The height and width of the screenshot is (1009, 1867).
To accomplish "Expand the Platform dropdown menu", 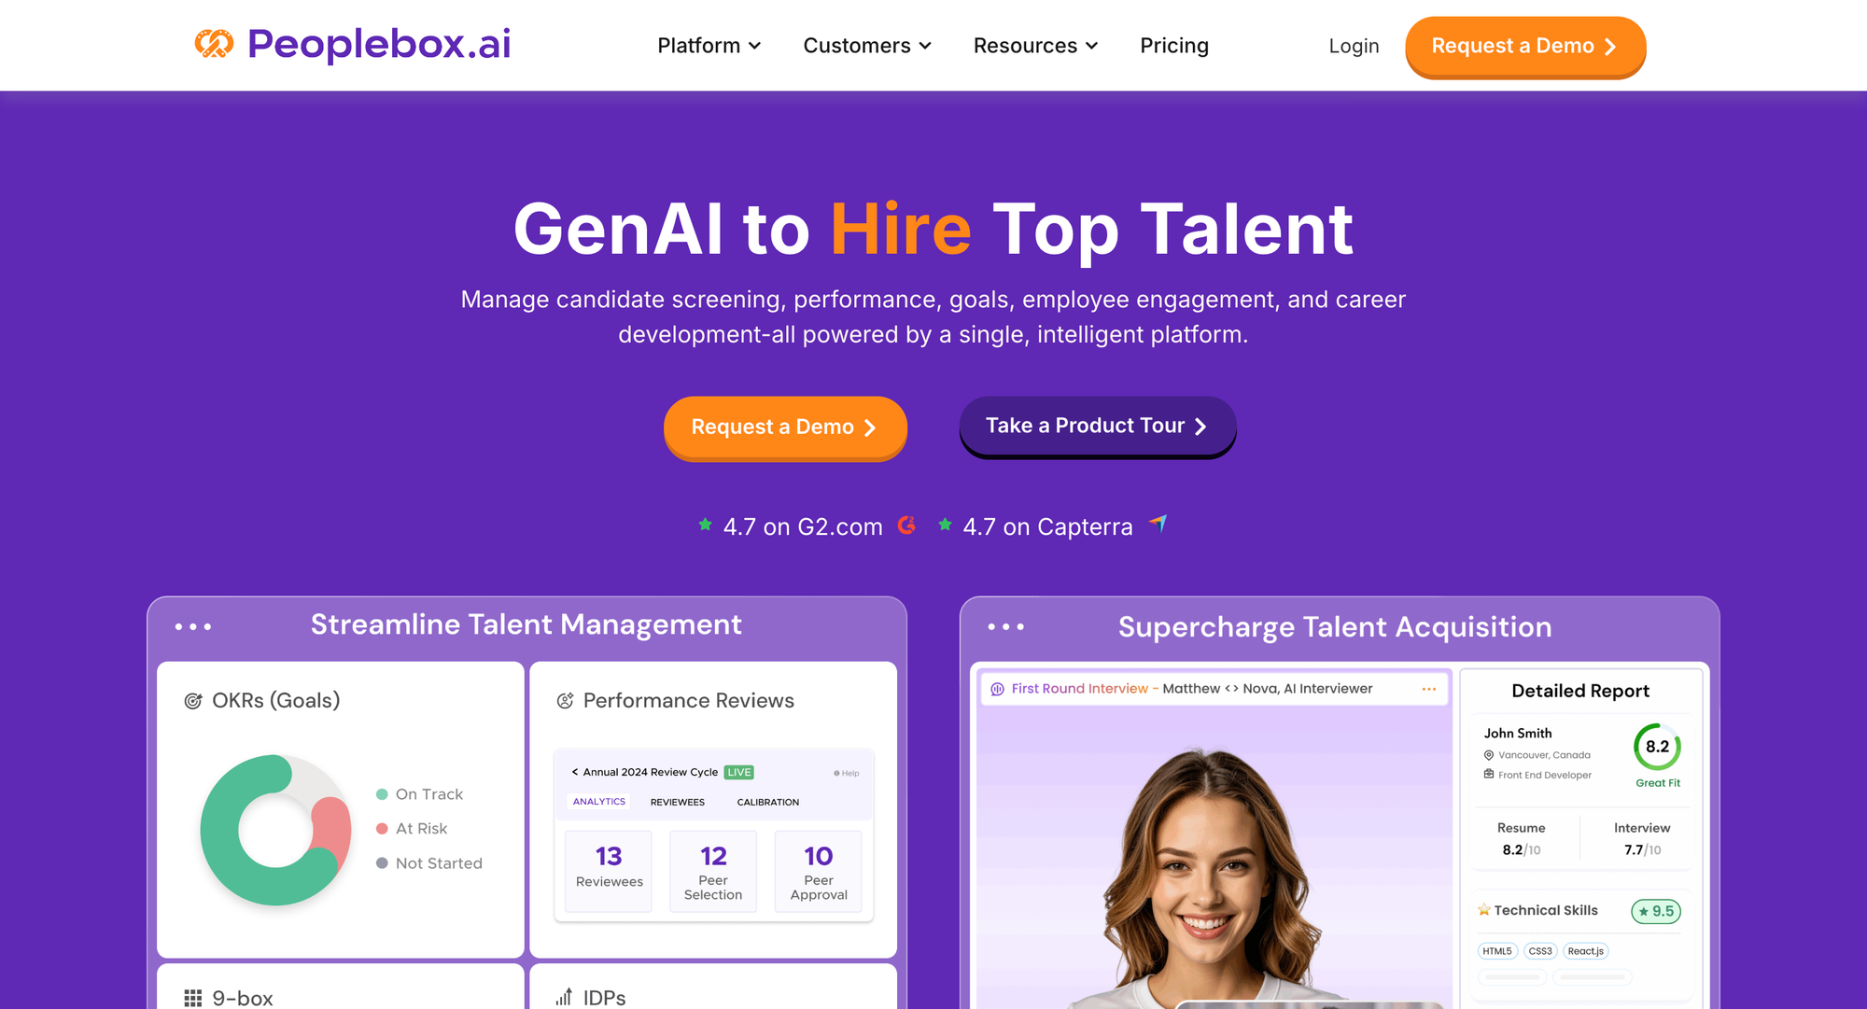I will tap(709, 46).
